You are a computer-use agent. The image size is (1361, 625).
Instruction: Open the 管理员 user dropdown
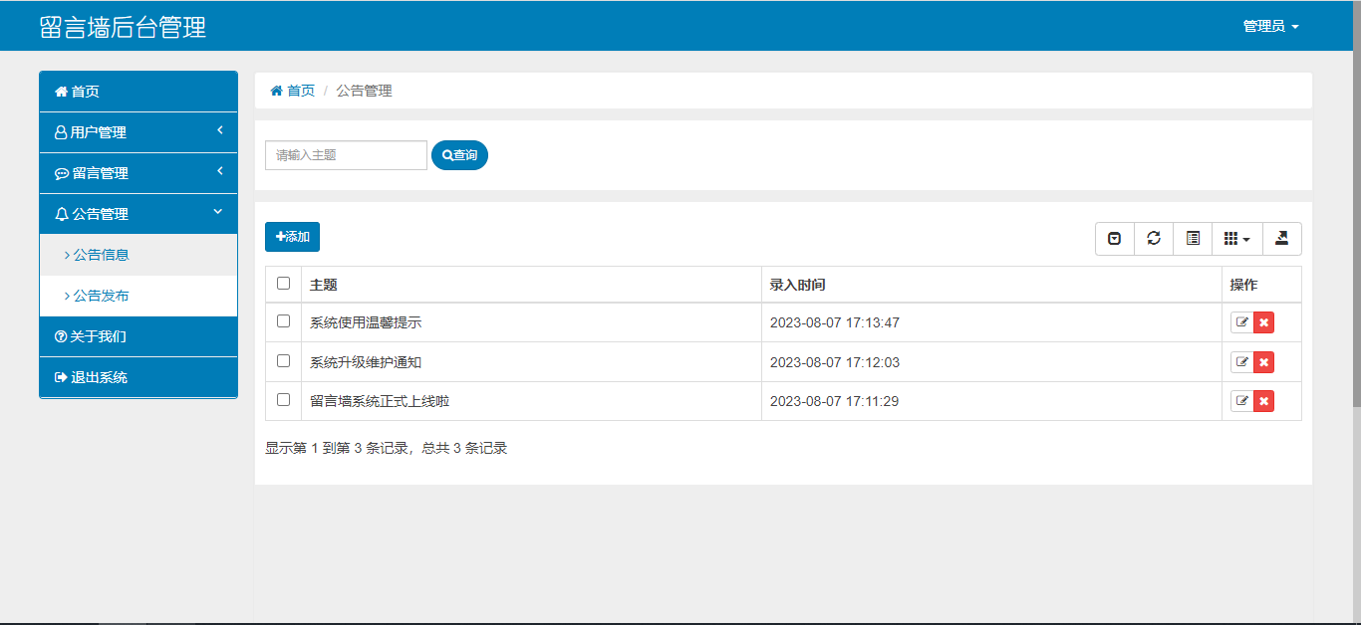(1270, 26)
